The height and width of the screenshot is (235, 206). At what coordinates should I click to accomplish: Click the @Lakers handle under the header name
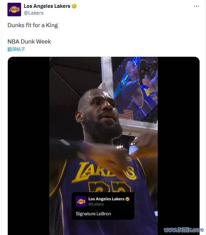[34, 13]
